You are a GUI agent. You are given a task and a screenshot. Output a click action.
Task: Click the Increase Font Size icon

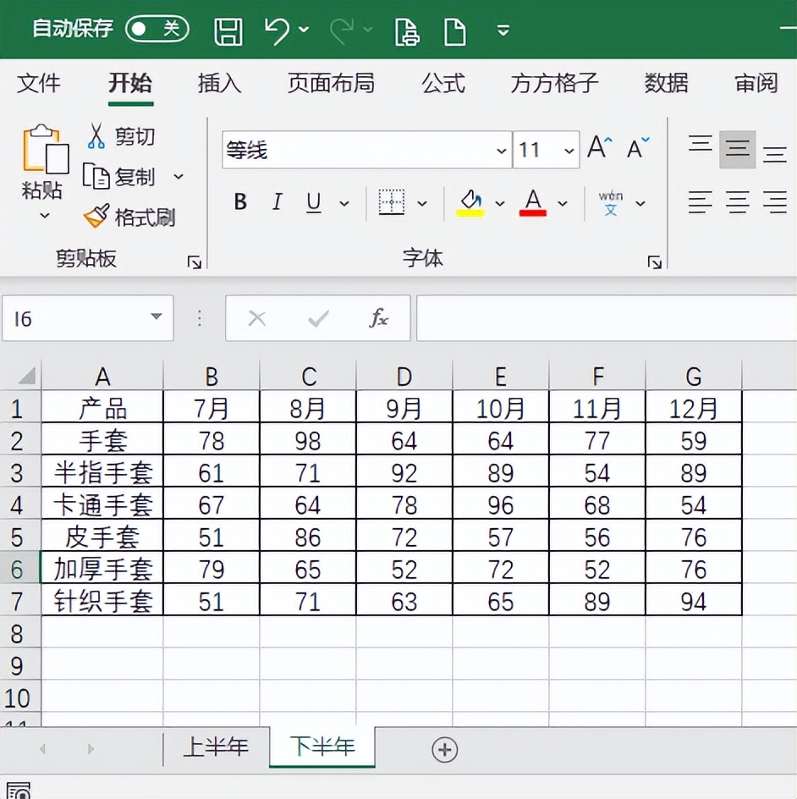coord(597,146)
